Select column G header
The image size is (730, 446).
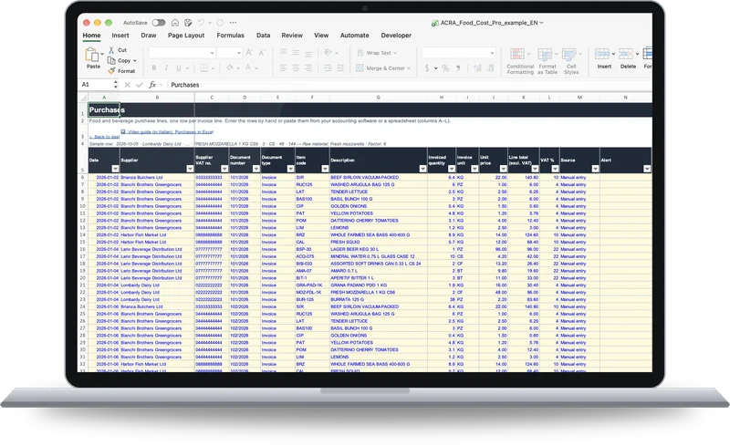click(x=378, y=98)
